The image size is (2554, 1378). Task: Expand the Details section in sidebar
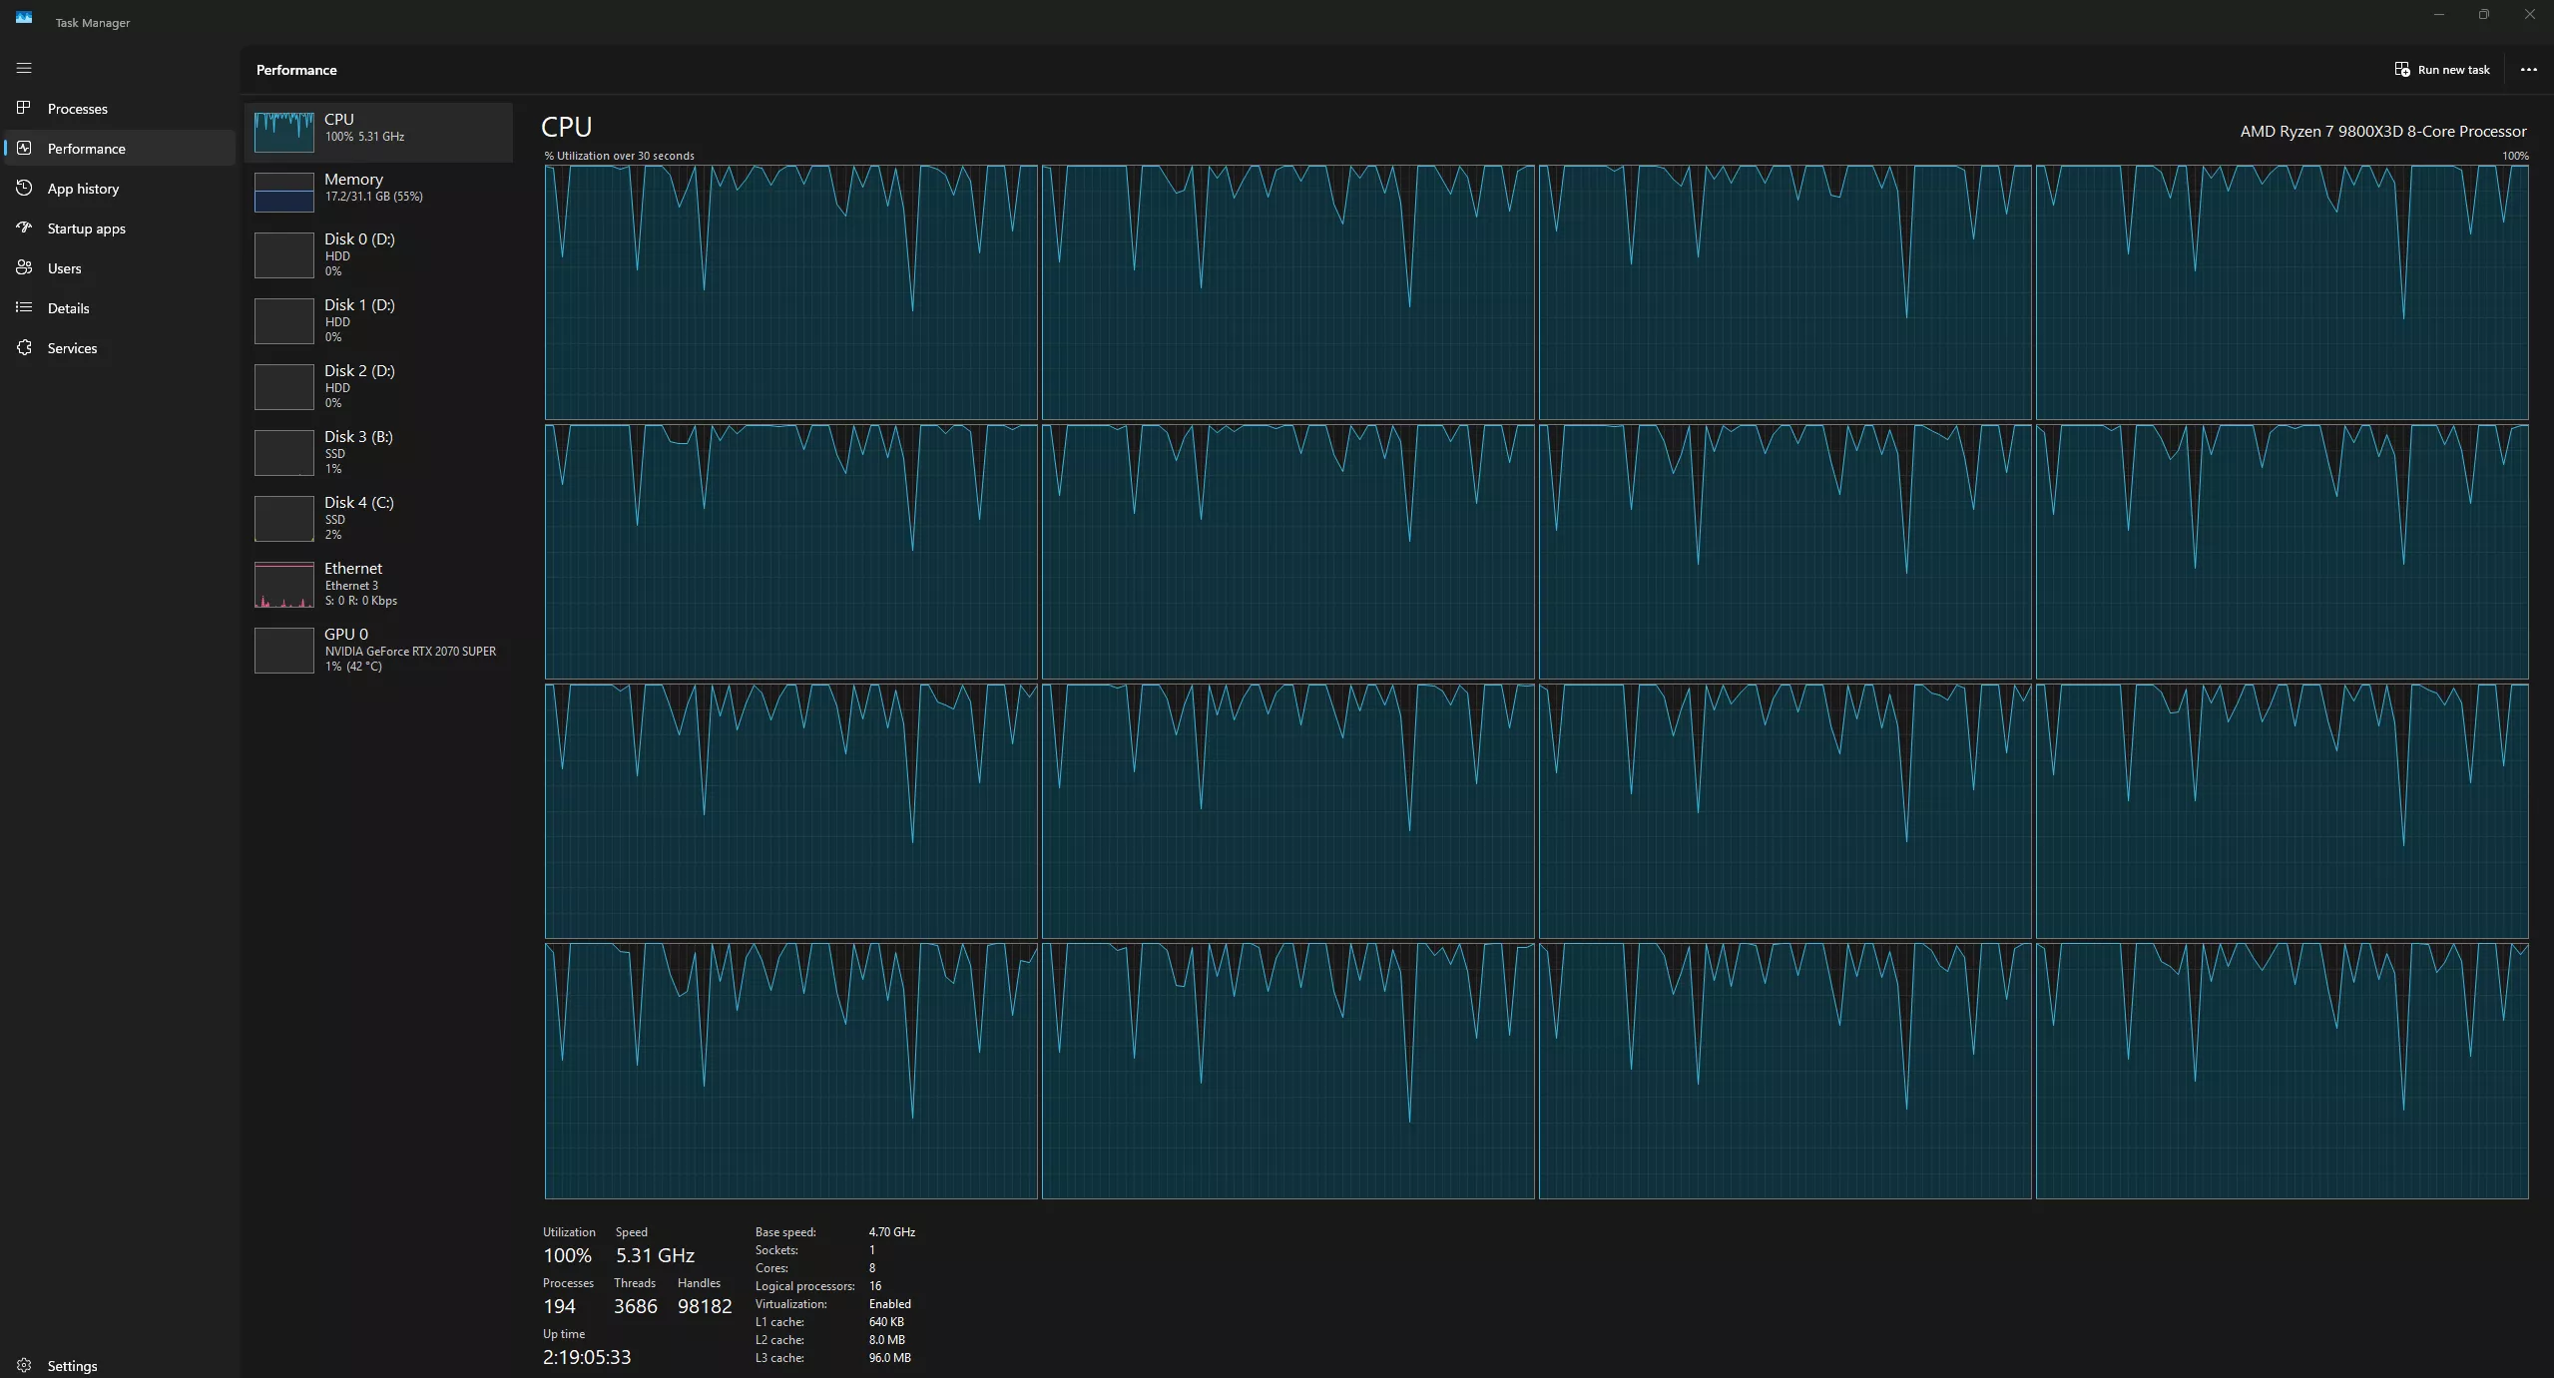coord(68,307)
